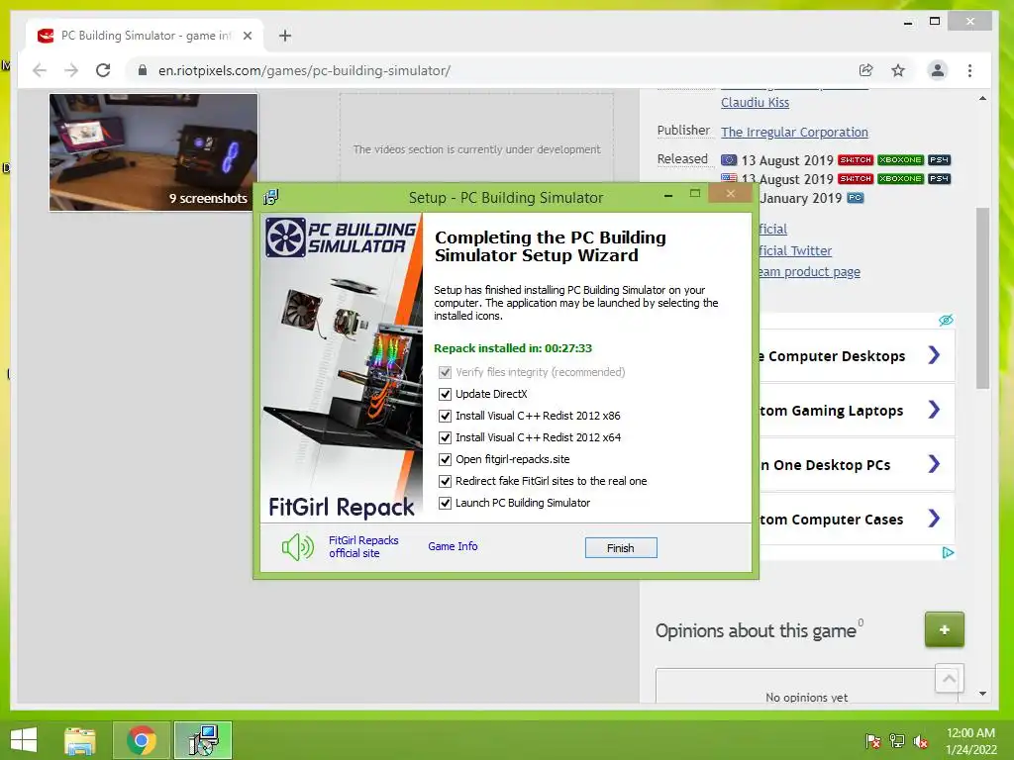Mute the installer music speaker icon

(297, 547)
